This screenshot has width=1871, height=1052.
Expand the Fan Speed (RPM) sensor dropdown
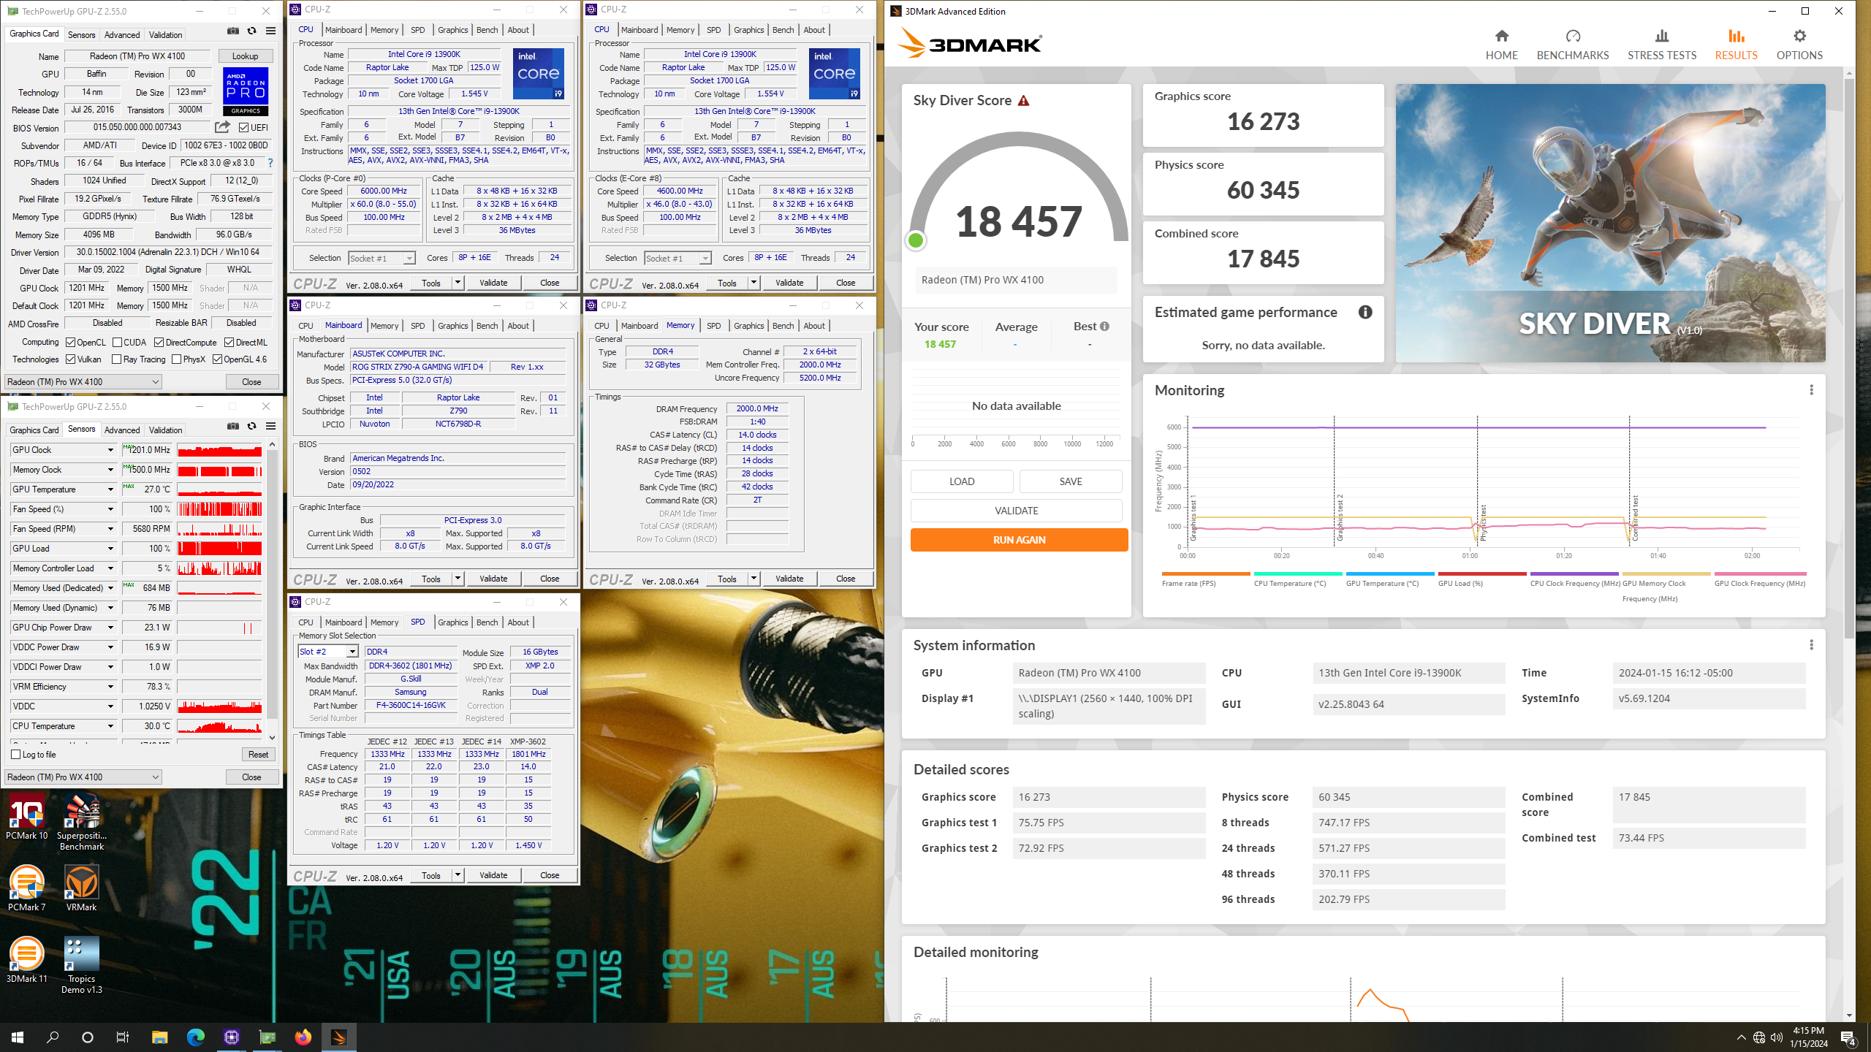(x=110, y=529)
